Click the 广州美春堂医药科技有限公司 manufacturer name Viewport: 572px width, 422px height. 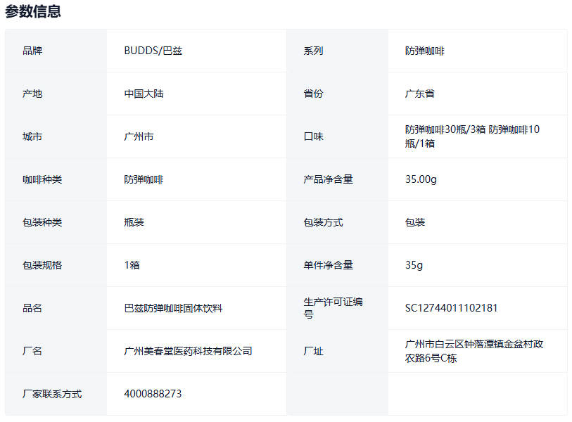(x=188, y=351)
